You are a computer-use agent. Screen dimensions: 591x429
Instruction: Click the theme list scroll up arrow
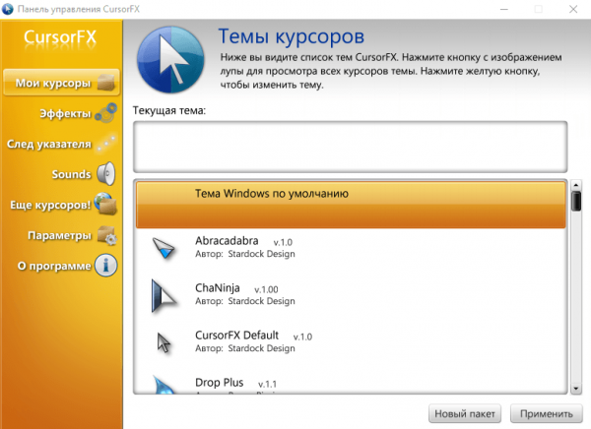[576, 185]
